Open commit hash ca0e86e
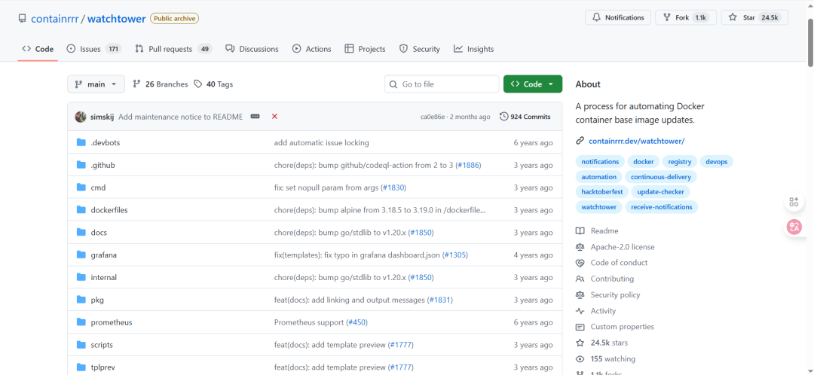814x375 pixels. click(x=433, y=117)
